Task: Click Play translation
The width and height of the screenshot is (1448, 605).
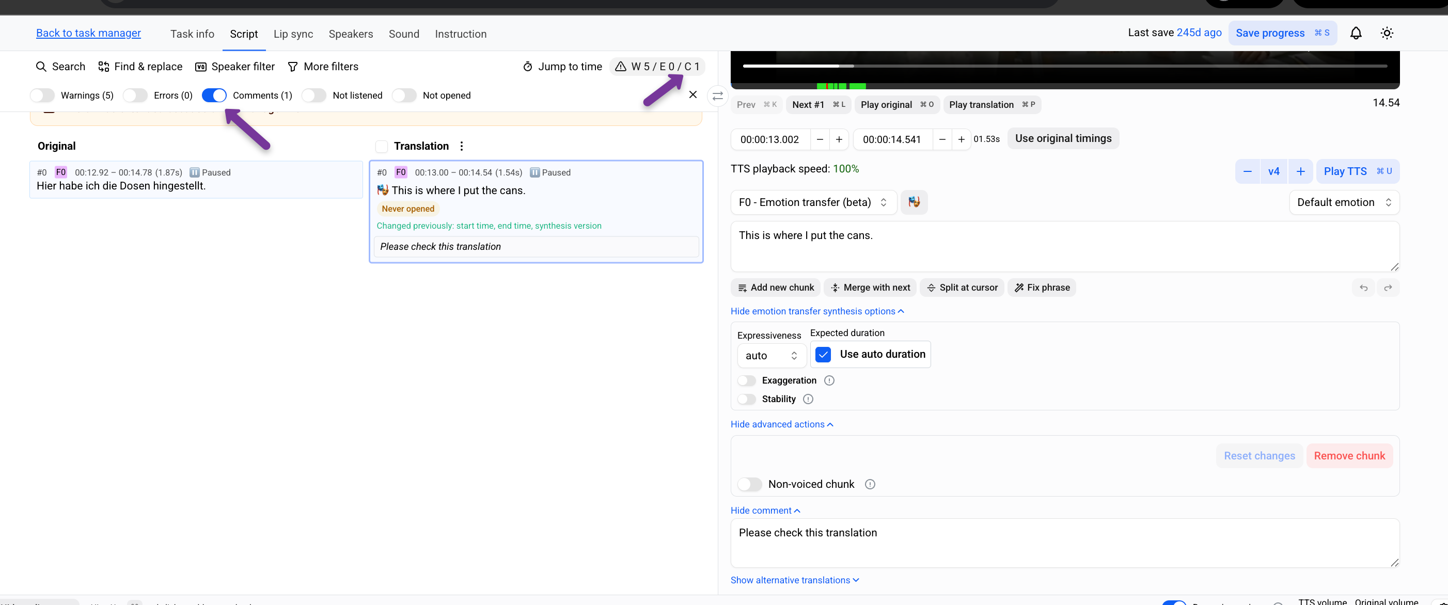Action: [992, 104]
